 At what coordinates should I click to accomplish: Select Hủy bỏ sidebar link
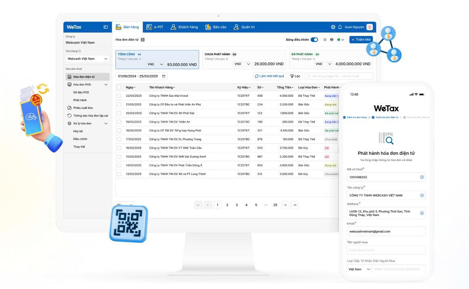[78, 131]
